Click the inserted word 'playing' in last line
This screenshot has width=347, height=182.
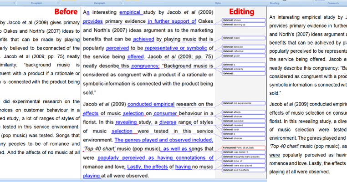click(91, 176)
